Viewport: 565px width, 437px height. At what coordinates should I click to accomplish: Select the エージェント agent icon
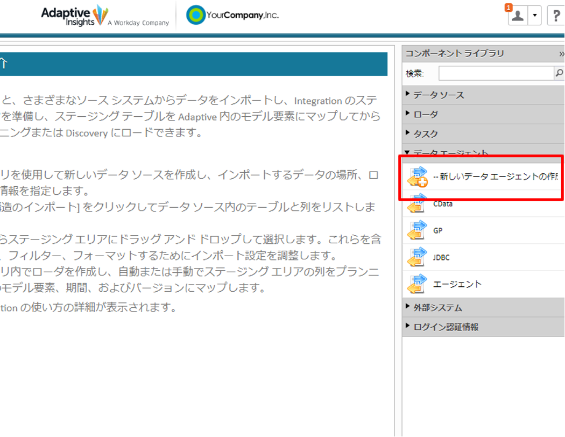(x=417, y=284)
